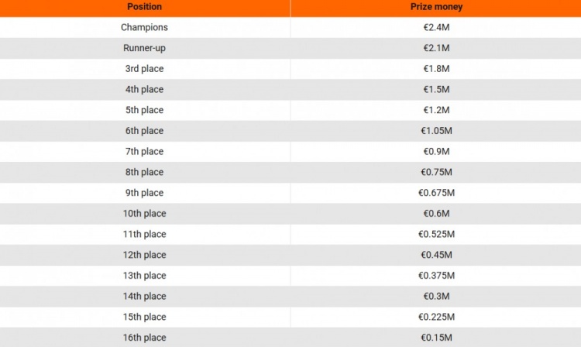The height and width of the screenshot is (347, 581).
Task: Select the Runner-up row label
Action: 145,48
